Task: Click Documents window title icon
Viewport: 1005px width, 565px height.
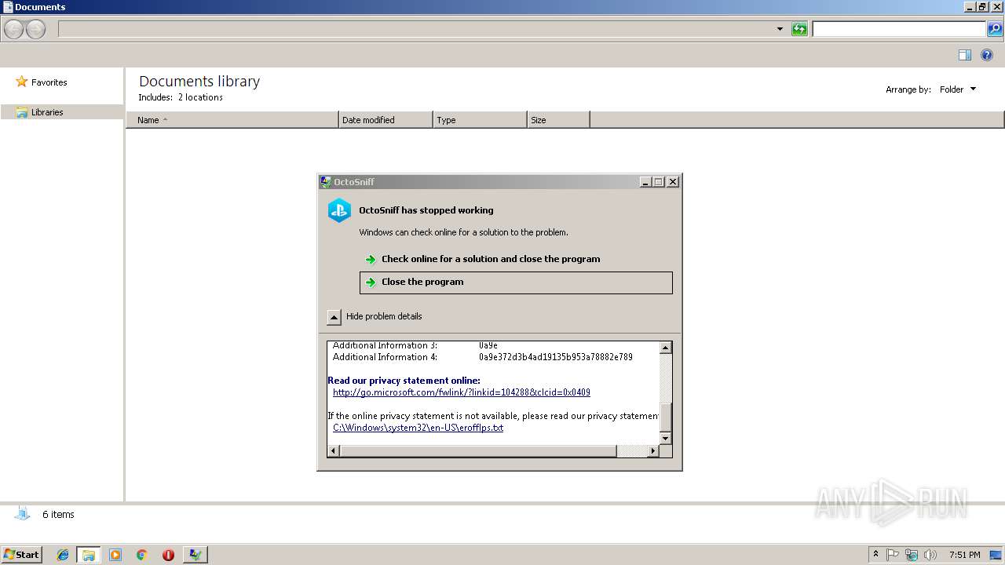Action: pyautogui.click(x=8, y=7)
